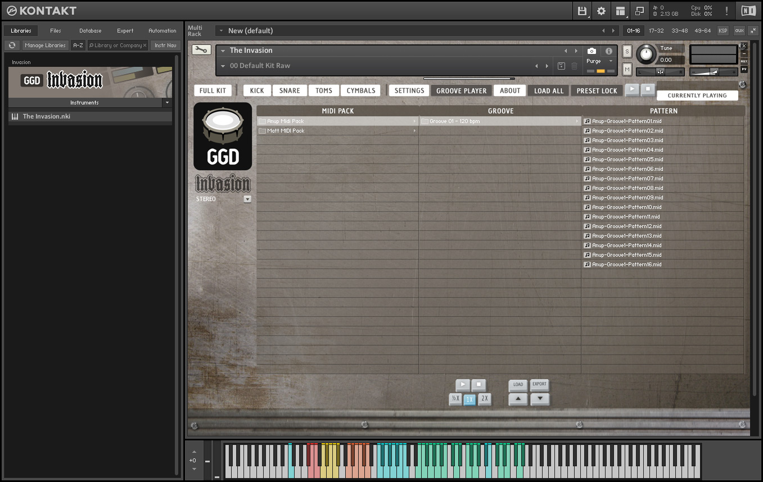Play groove with top toolbar play button
The width and height of the screenshot is (763, 482).
coord(632,89)
